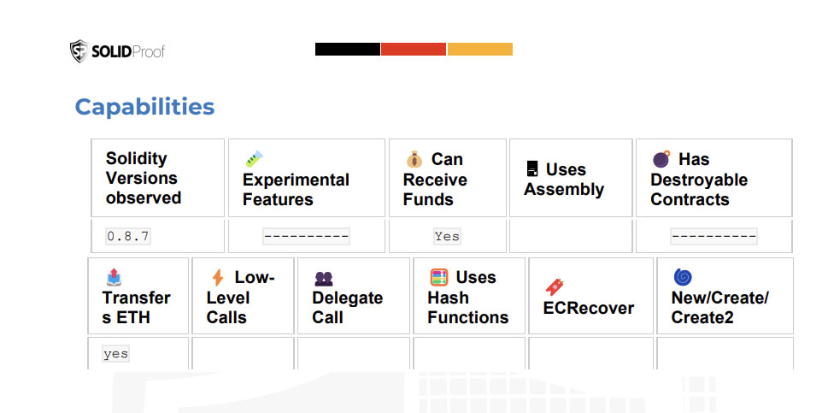Click the yes value under Transfers ETH
The width and height of the screenshot is (828, 413).
[115, 354]
